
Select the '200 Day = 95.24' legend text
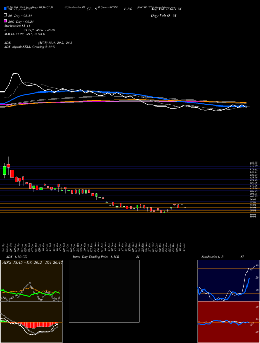[21, 22]
